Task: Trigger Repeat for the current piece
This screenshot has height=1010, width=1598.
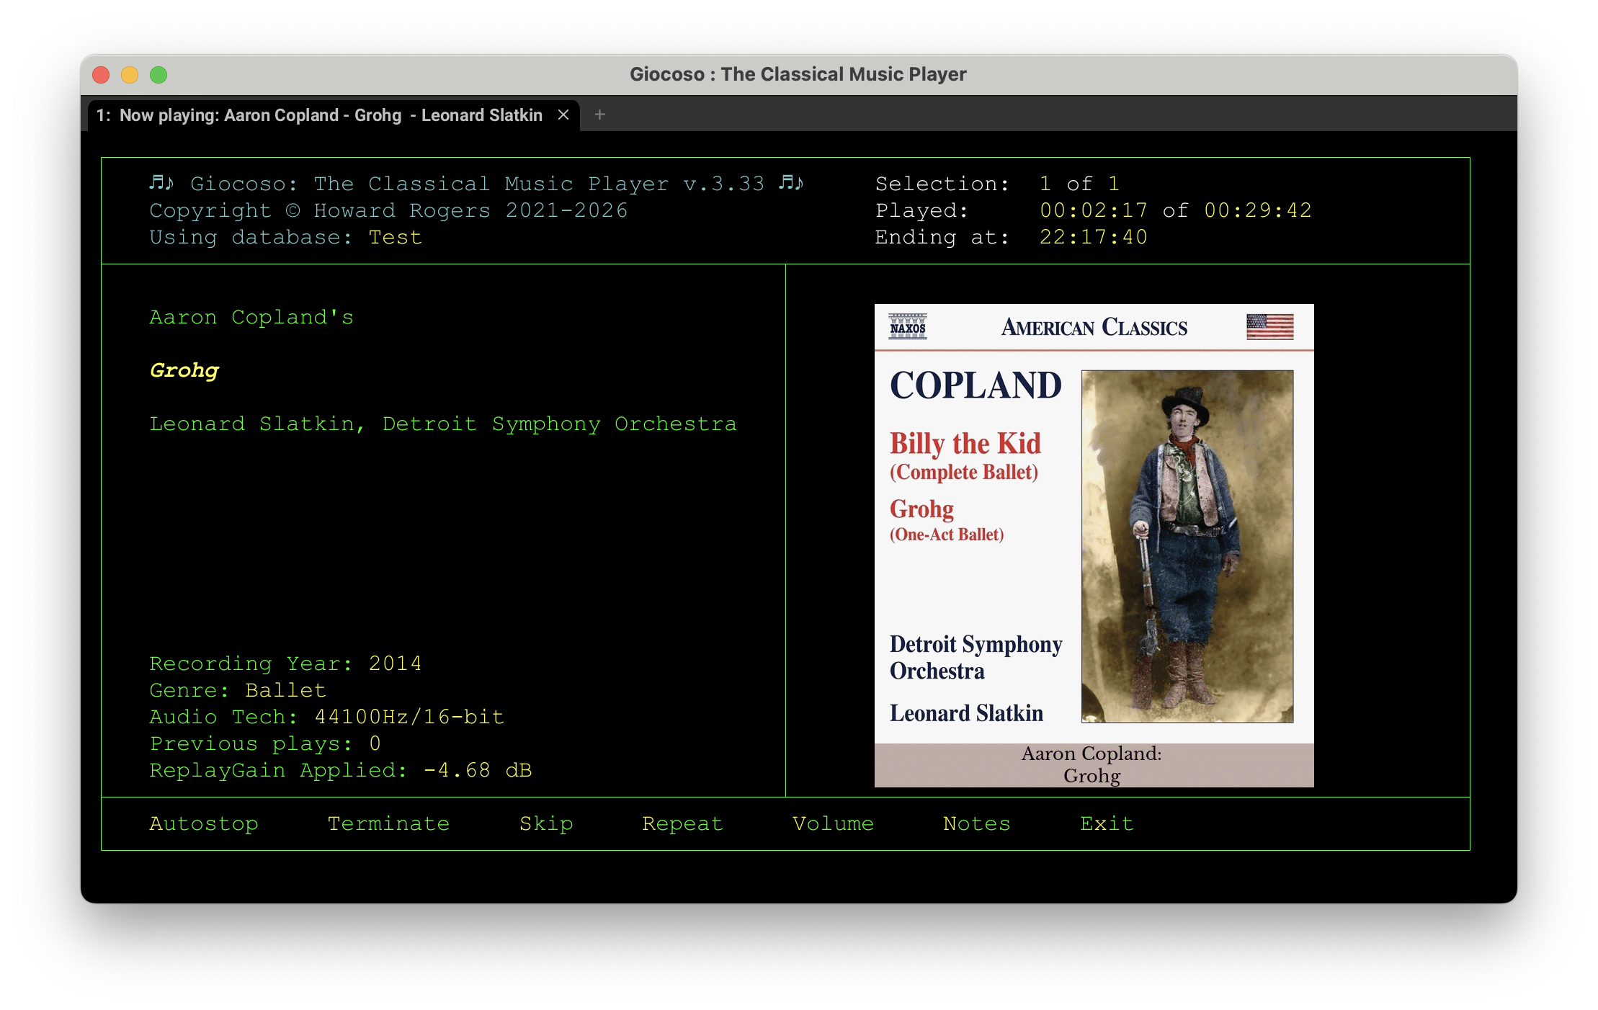Action: coord(682,823)
